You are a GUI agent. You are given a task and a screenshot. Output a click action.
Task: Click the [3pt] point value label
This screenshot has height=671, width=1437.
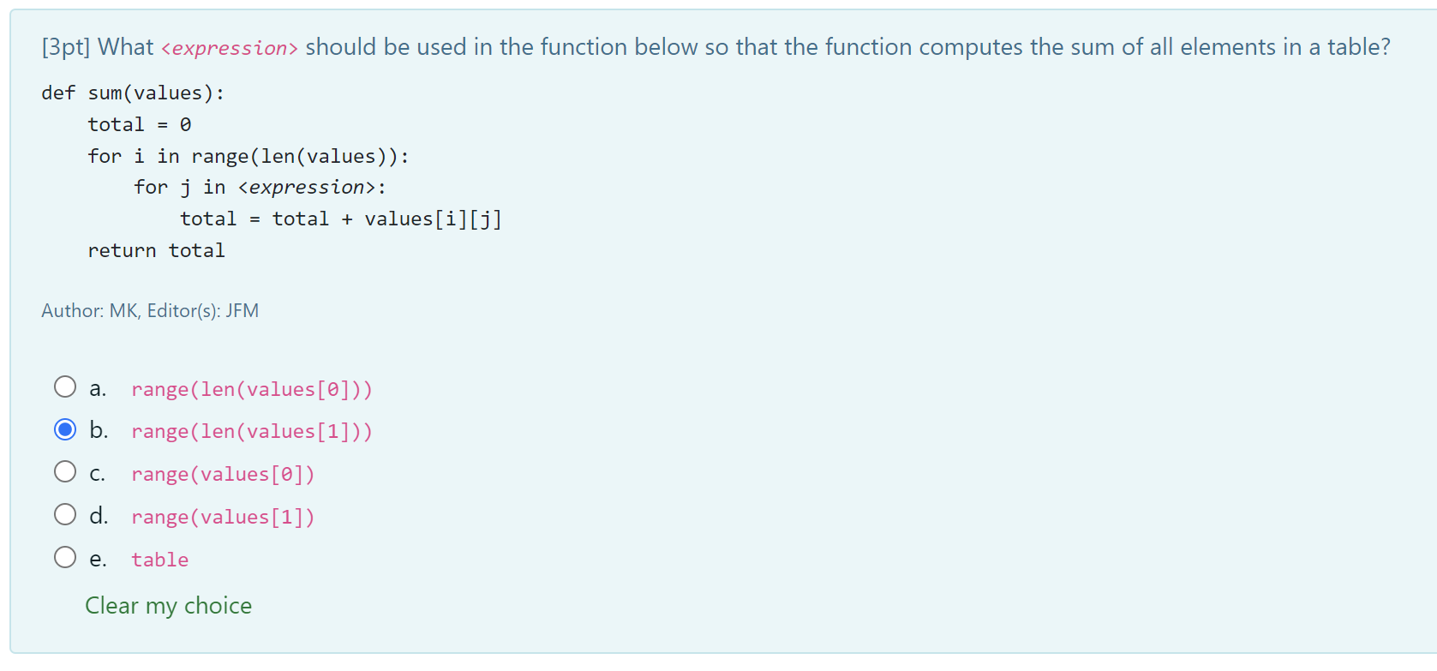click(59, 47)
